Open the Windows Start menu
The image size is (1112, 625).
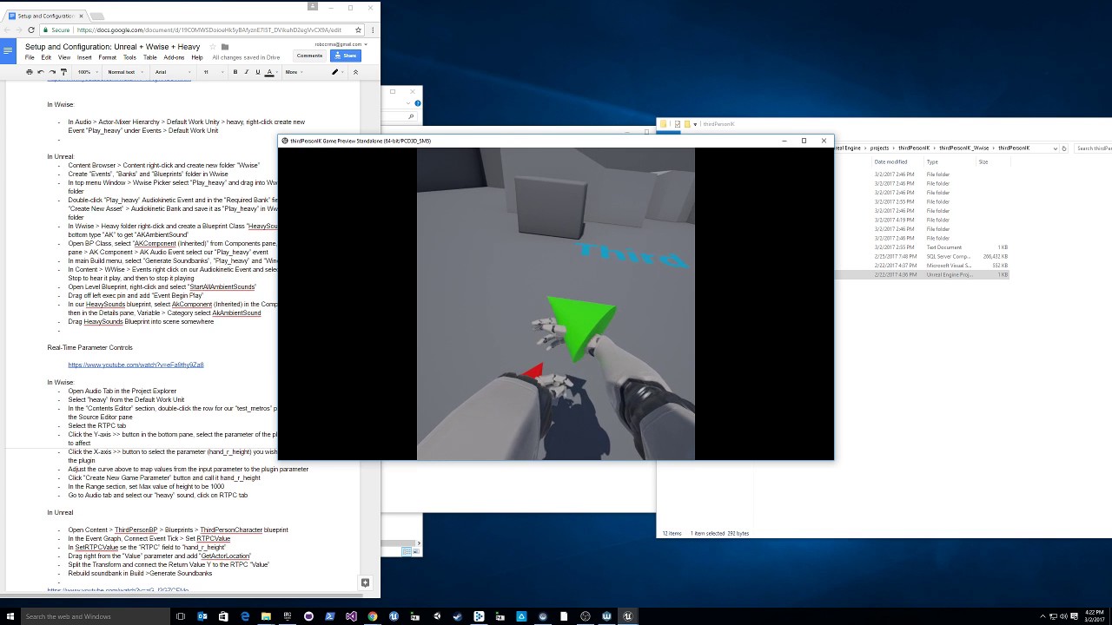coord(10,616)
